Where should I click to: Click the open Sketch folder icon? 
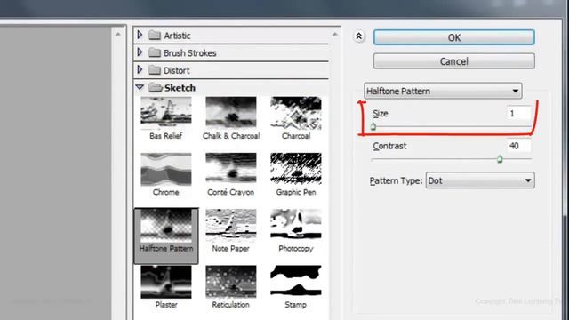point(156,87)
